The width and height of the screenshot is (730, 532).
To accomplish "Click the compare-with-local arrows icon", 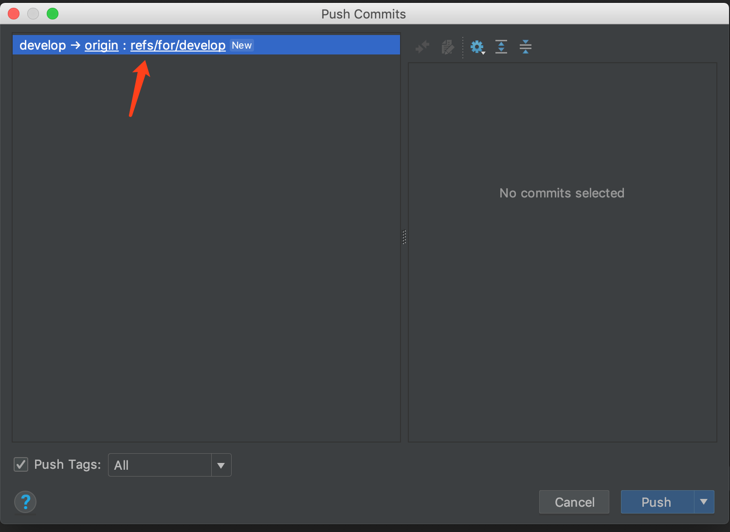I will (422, 47).
